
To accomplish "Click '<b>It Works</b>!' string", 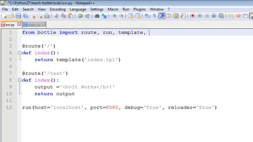I will pyautogui.click(x=87, y=87).
